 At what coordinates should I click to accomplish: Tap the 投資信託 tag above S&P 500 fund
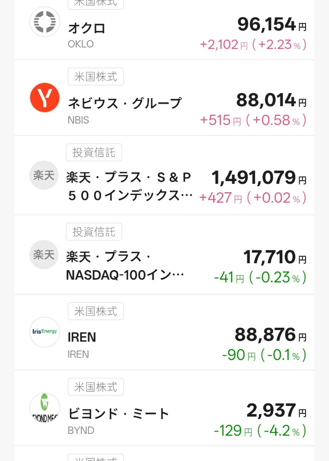coord(94,152)
